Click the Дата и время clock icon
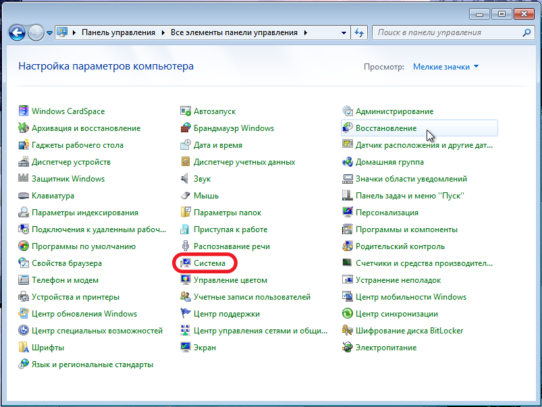 [x=186, y=145]
